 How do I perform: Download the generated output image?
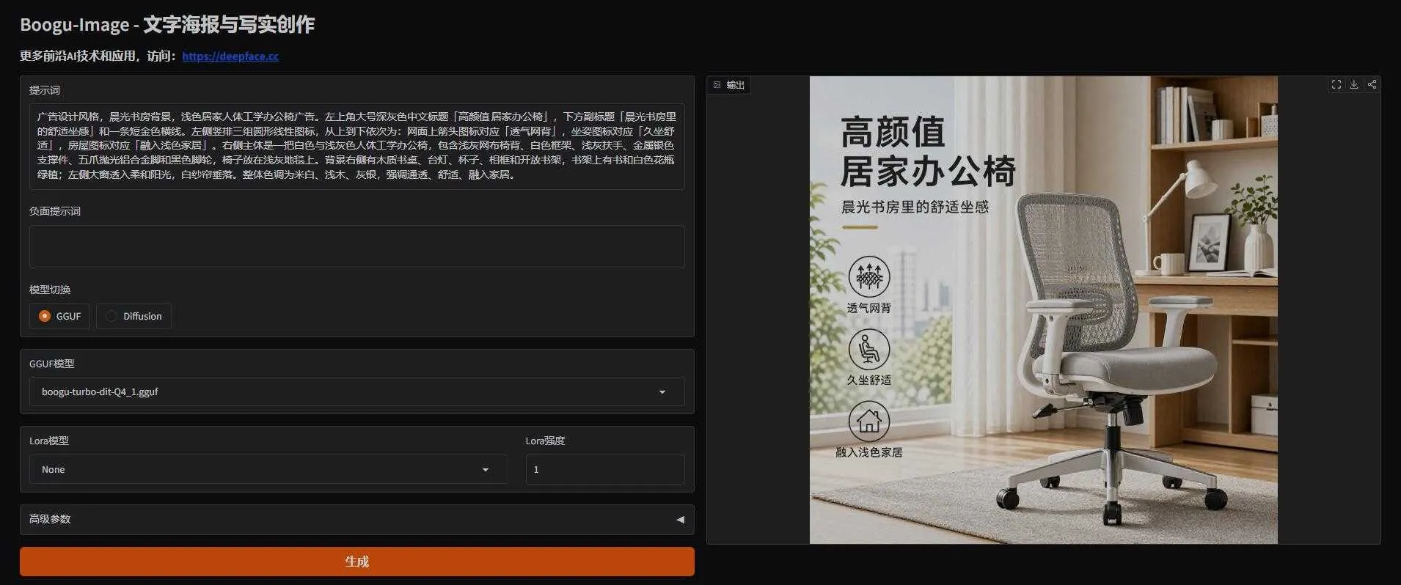point(1354,84)
